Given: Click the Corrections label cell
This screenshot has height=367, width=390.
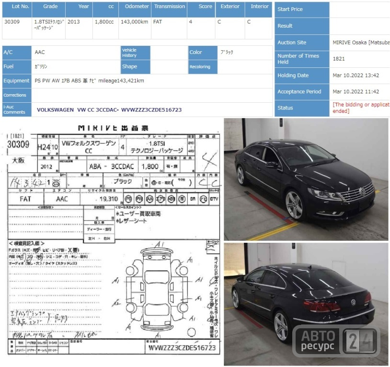Looking at the screenshot, I should point(17,95).
